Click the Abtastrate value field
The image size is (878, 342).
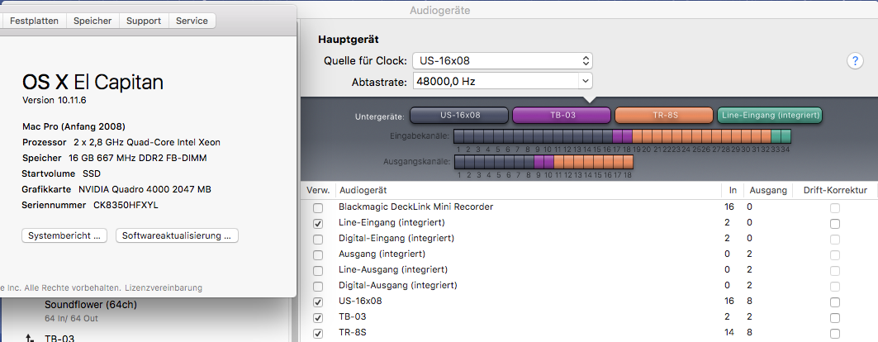[496, 81]
